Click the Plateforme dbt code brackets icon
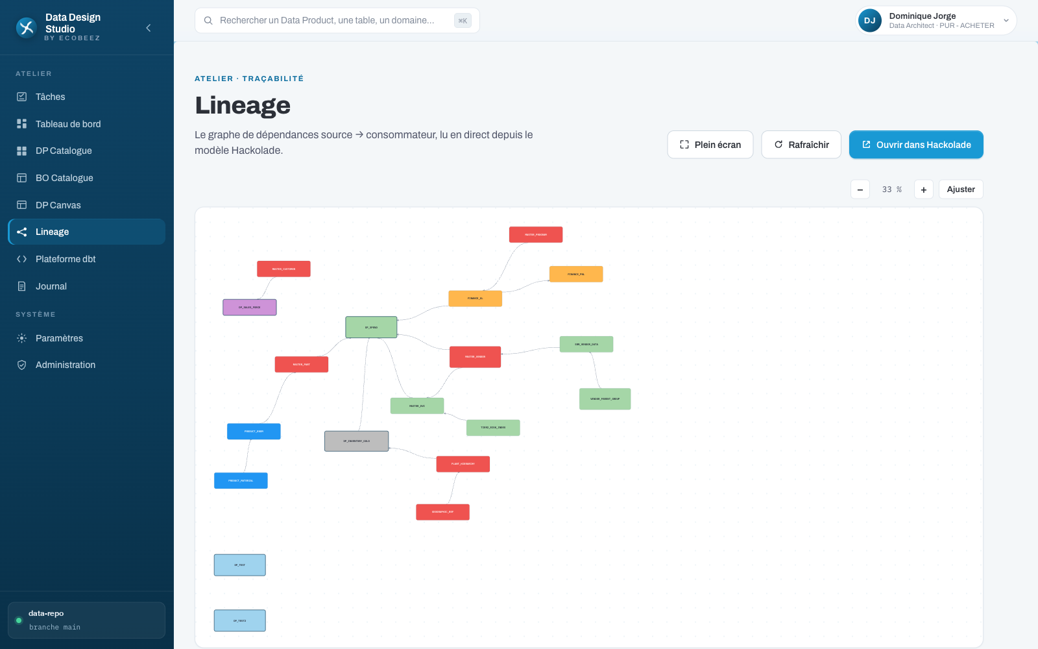Viewport: 1038px width, 649px height. 21,259
